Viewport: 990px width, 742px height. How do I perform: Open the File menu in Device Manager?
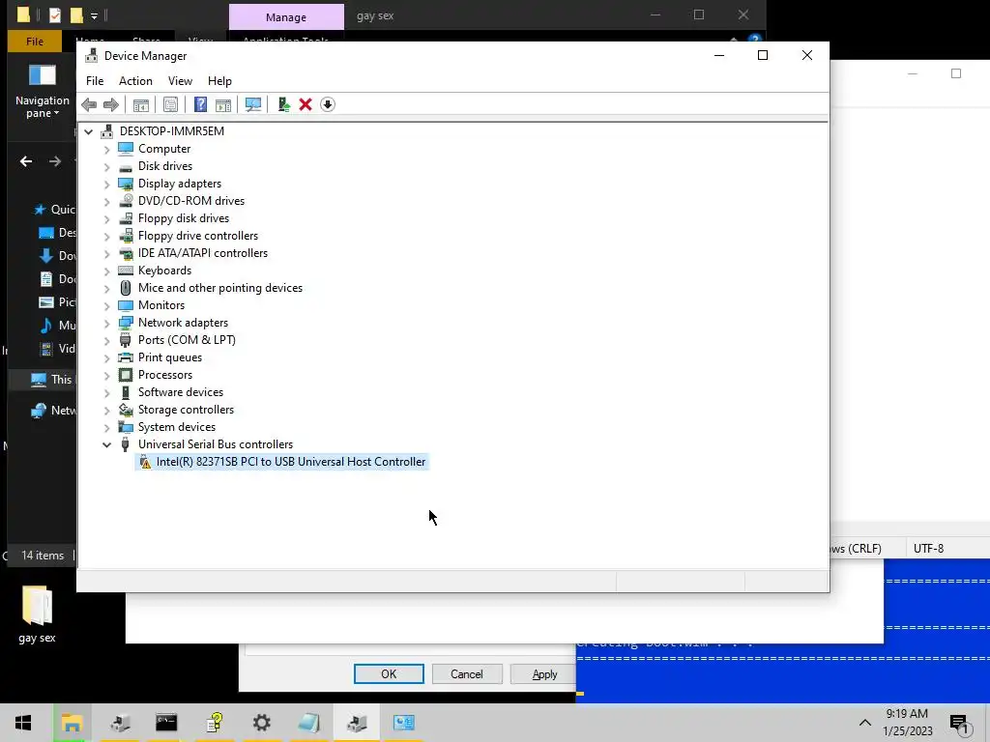95,81
